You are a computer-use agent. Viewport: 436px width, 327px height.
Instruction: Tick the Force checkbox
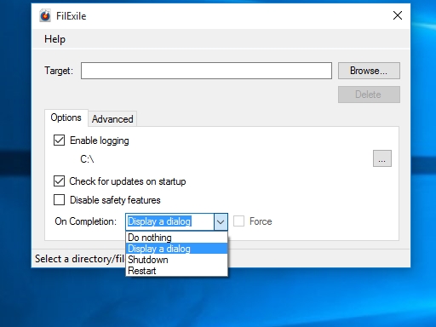(238, 221)
